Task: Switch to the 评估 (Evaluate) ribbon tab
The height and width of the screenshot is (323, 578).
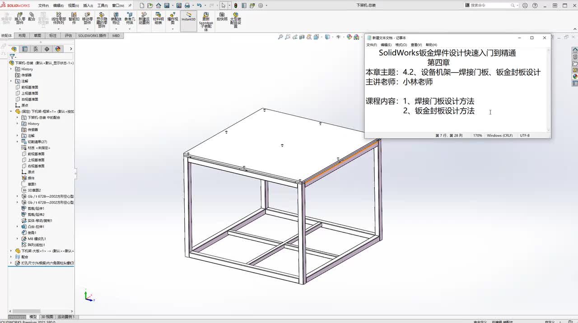Action: pyautogui.click(x=68, y=35)
